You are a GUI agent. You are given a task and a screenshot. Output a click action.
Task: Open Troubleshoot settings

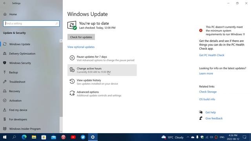pyautogui.click(x=17, y=82)
